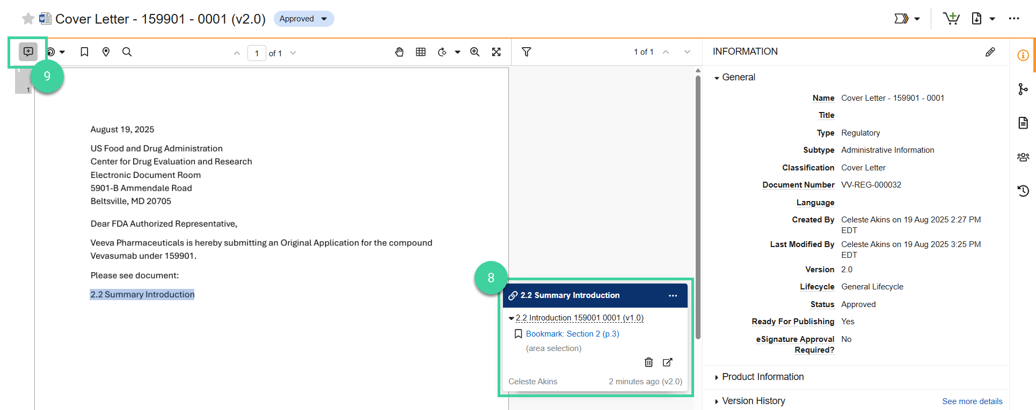Open the link annotation card ellipsis menu
This screenshot has width=1036, height=410.
[x=673, y=296]
